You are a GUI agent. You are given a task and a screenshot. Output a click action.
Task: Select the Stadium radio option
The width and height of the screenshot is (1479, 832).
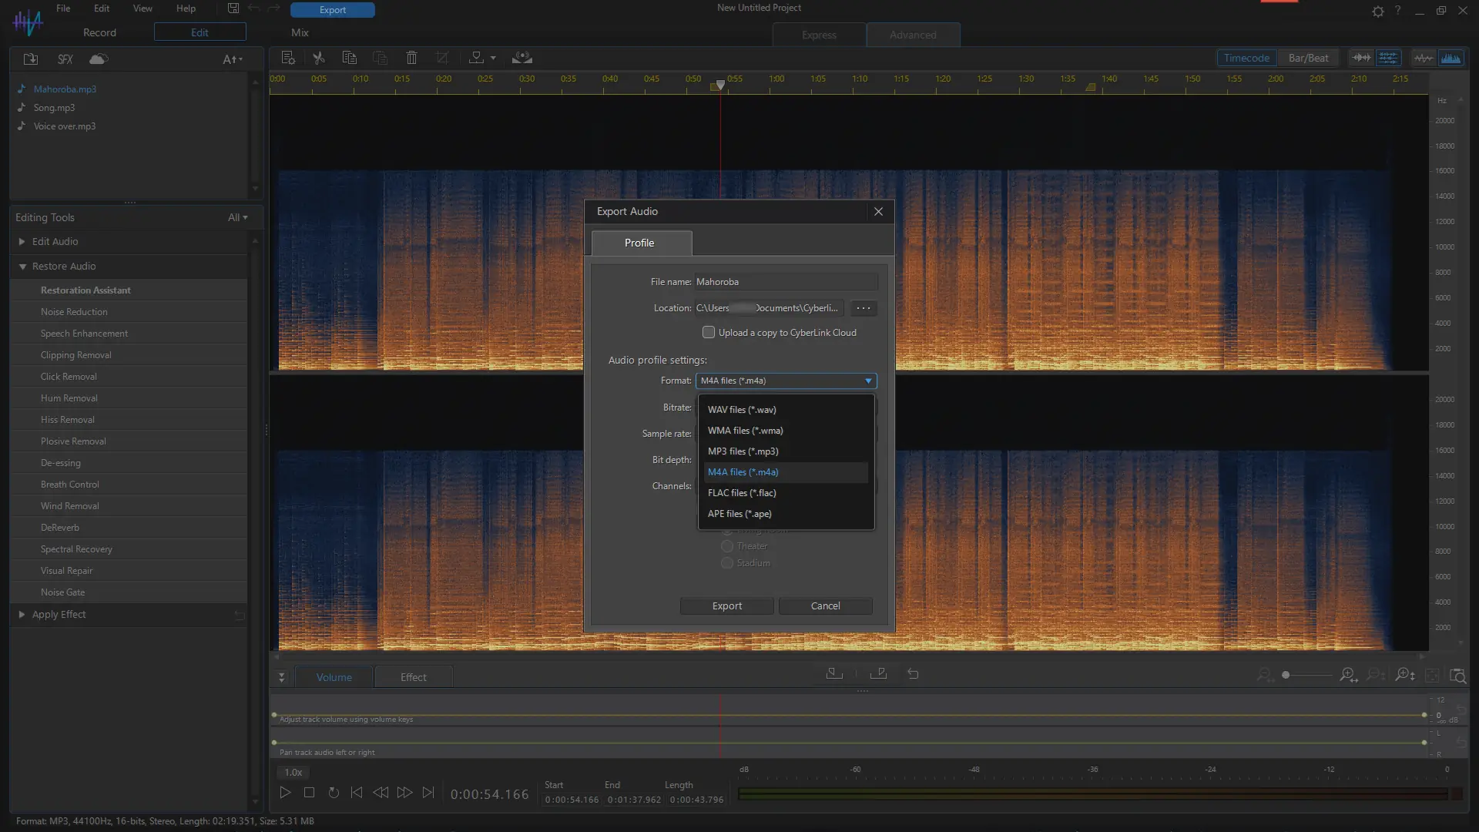point(727,563)
